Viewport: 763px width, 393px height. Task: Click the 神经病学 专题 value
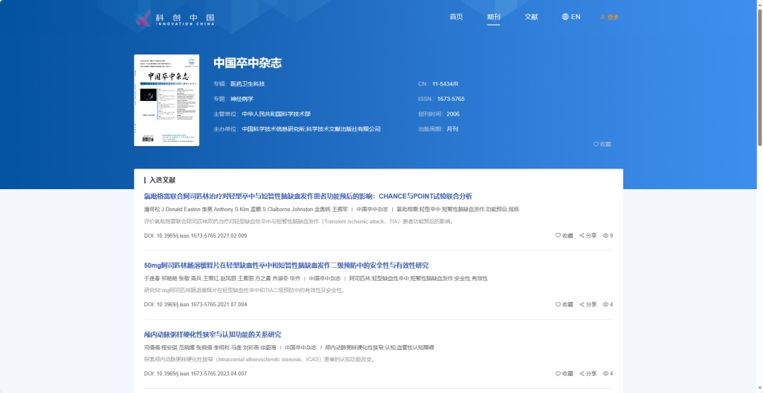(x=242, y=99)
